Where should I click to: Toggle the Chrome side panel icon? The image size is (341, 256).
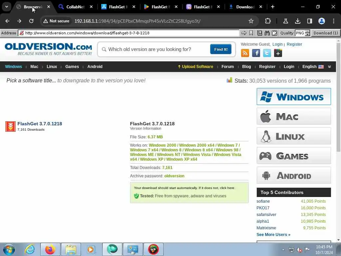tap(310, 21)
